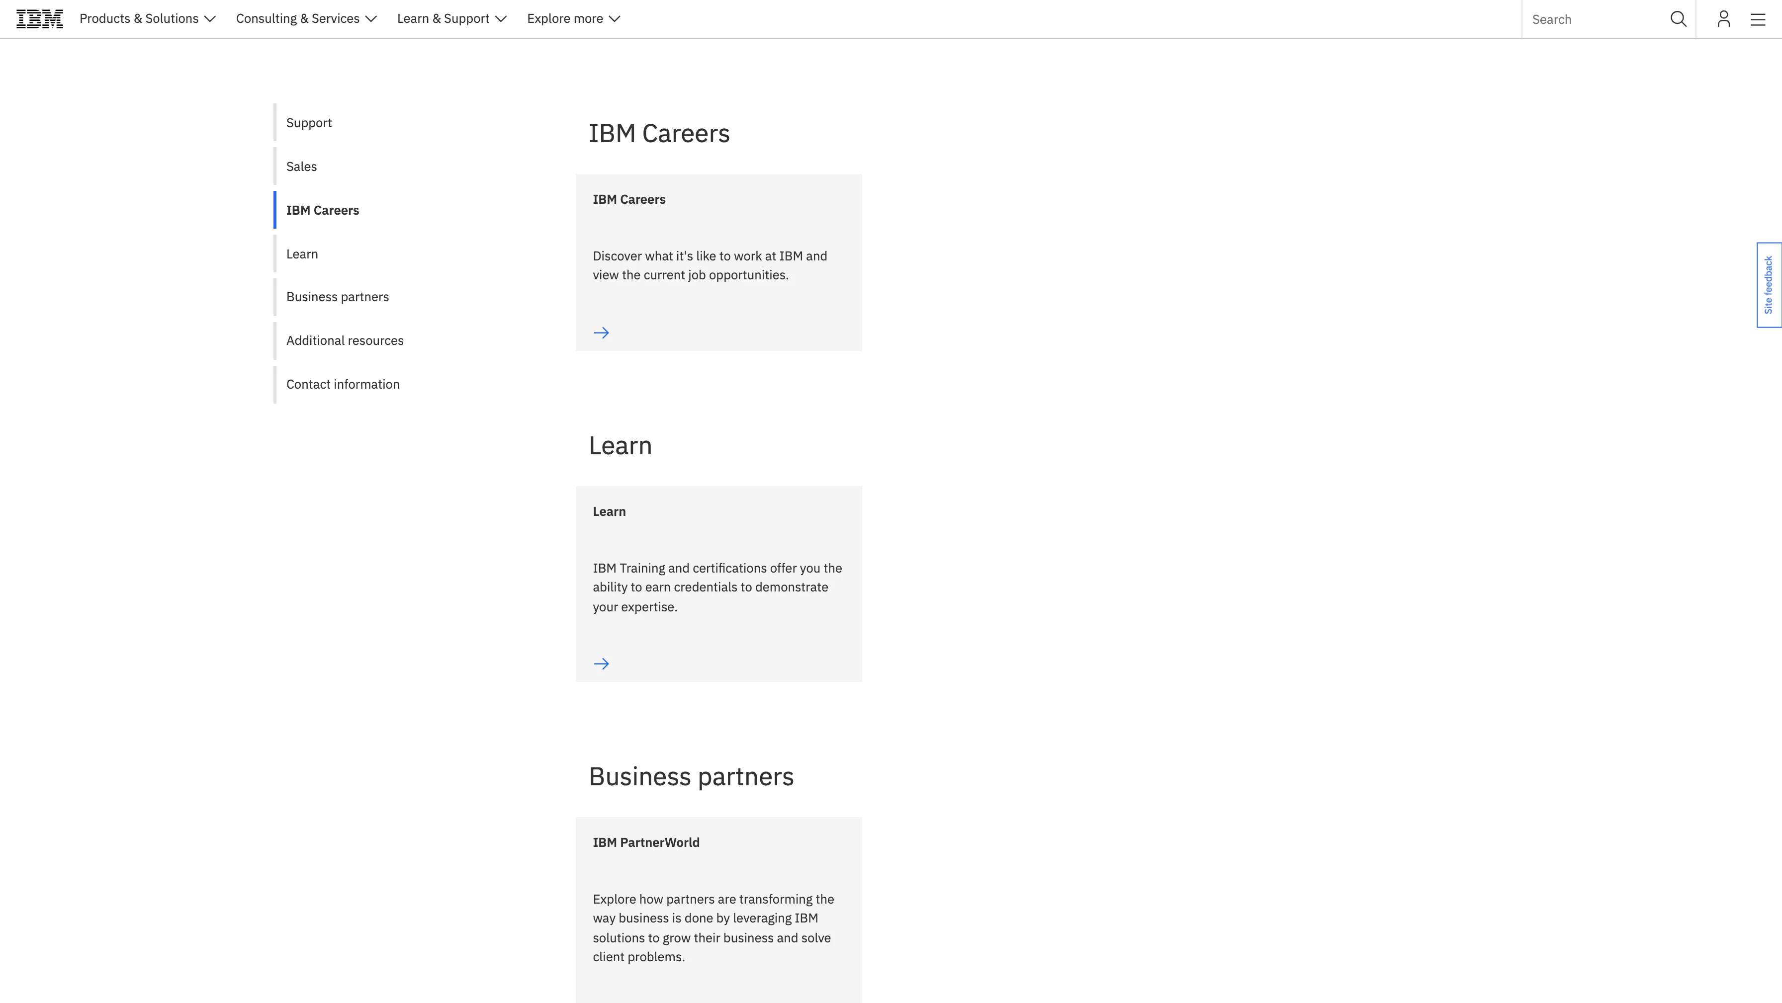Click the search magnifier icon
The height and width of the screenshot is (1003, 1782).
(x=1678, y=19)
